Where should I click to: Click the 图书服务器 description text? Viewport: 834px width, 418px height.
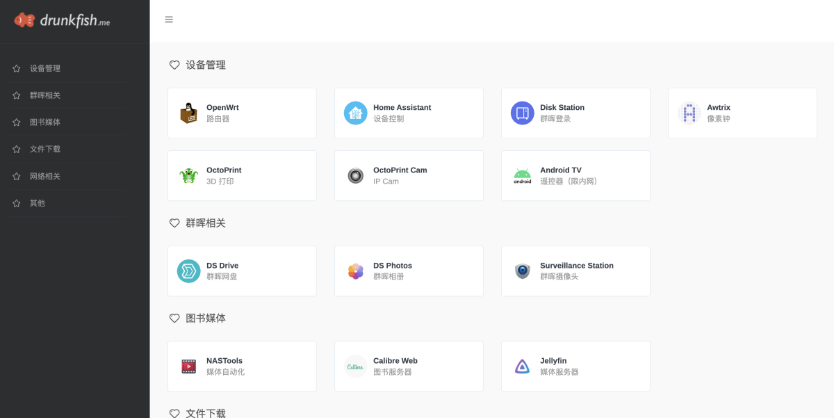click(393, 372)
